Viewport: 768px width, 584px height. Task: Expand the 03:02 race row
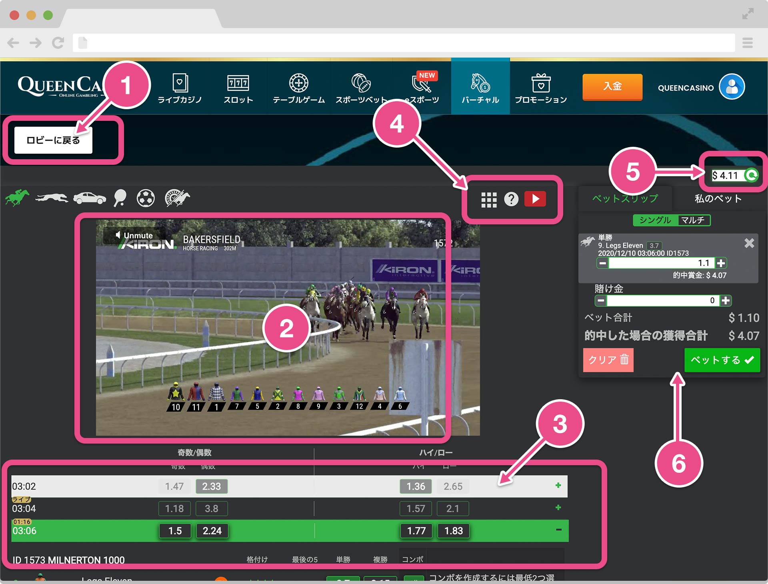[558, 485]
